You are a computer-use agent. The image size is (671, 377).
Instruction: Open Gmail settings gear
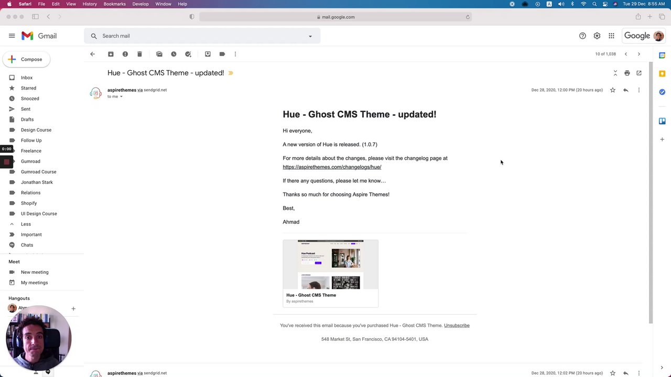(x=597, y=36)
